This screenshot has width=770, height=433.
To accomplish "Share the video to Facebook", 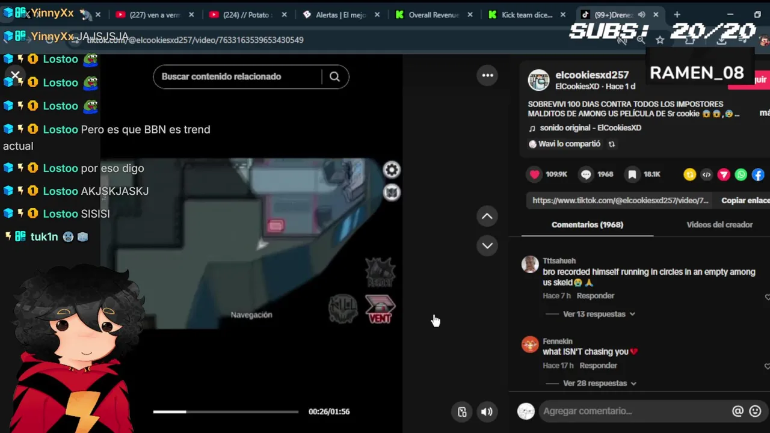I will pos(758,174).
